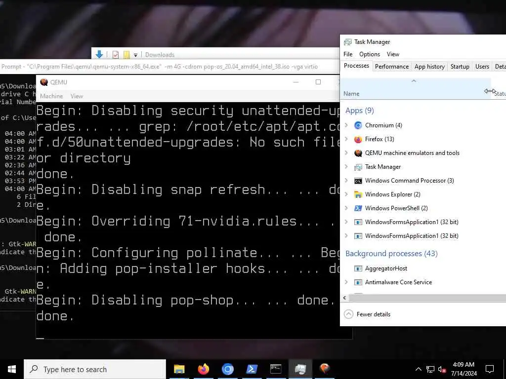Click the Background processes (43) header
This screenshot has width=506, height=379.
coord(391,254)
